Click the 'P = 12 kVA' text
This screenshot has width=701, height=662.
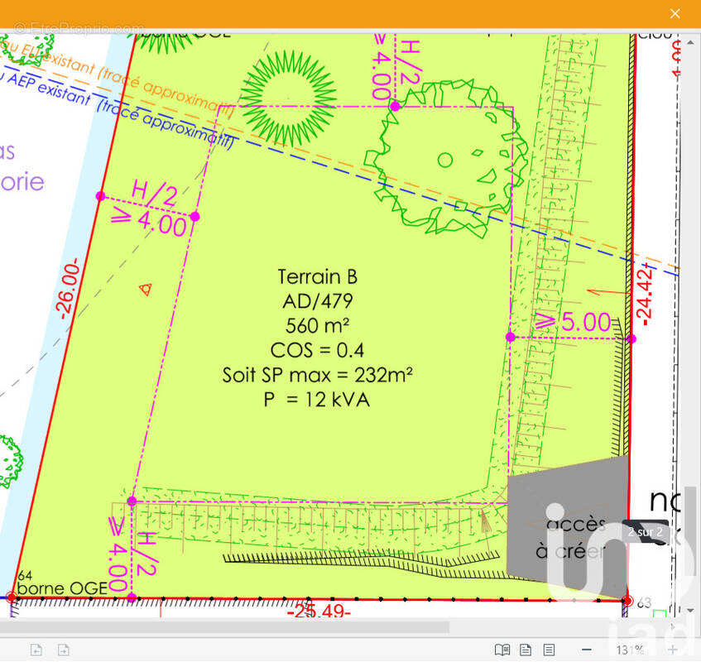click(316, 399)
